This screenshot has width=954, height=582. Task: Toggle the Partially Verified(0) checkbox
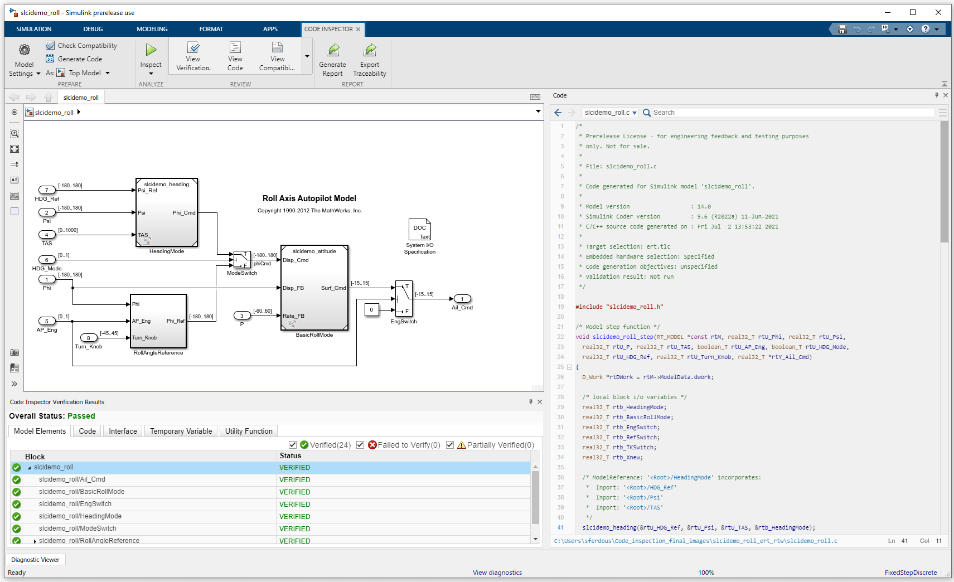(x=450, y=445)
